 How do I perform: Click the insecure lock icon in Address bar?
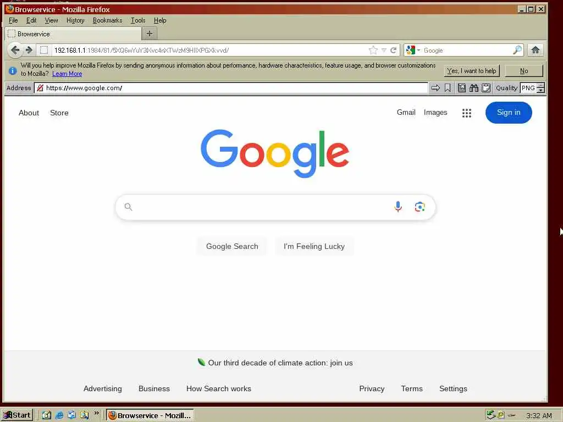pyautogui.click(x=40, y=88)
